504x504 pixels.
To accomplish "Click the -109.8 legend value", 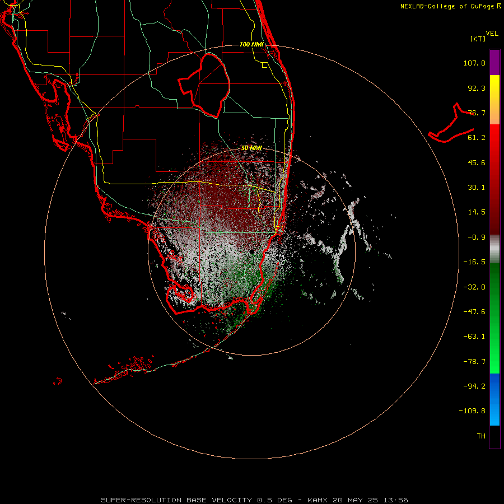I will click(x=472, y=411).
